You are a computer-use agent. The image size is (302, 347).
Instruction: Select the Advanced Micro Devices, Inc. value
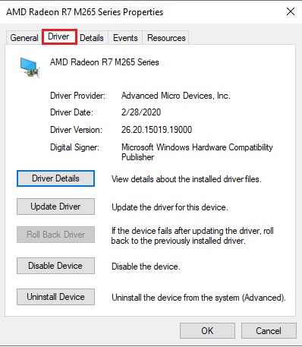point(176,96)
